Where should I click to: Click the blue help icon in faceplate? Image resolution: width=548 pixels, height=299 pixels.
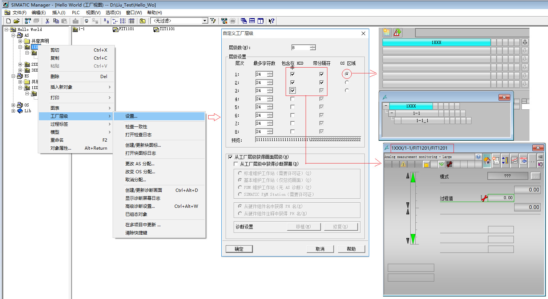click(x=478, y=157)
